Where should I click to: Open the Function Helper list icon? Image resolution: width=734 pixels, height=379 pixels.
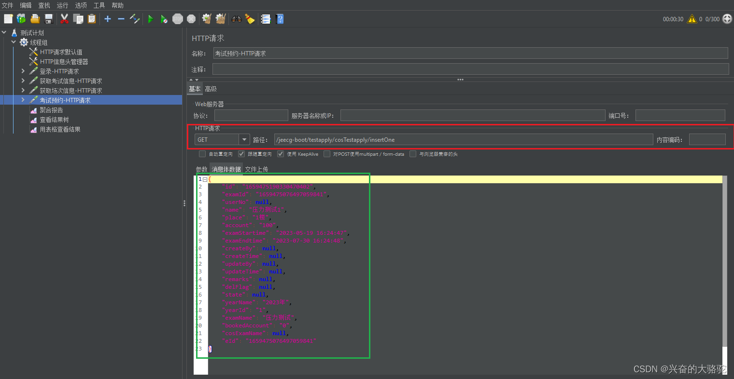pyautogui.click(x=266, y=19)
